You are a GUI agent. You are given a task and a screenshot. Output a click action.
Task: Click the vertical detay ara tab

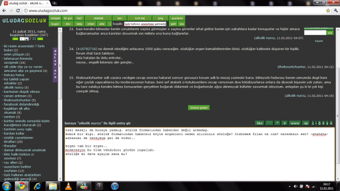(x=55, y=65)
